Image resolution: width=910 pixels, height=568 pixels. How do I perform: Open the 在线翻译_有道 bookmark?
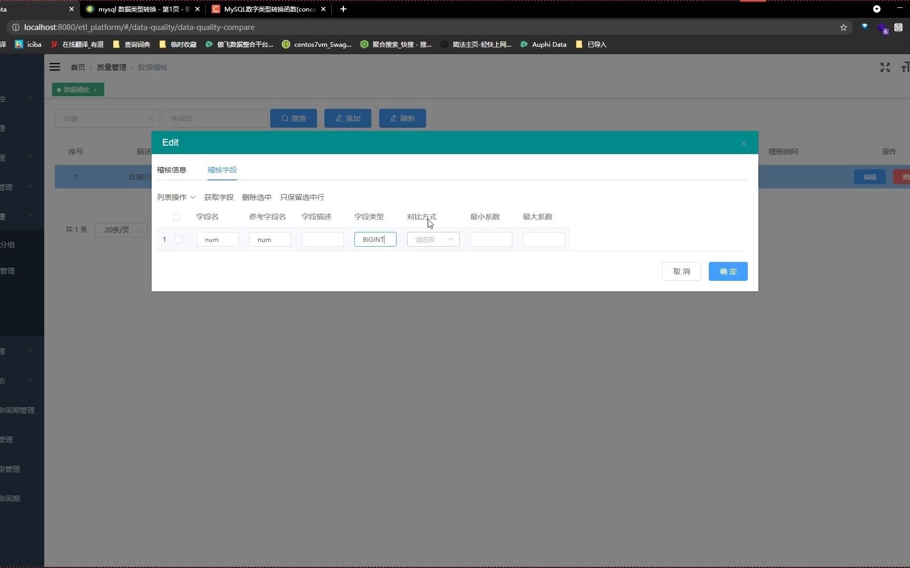click(77, 45)
